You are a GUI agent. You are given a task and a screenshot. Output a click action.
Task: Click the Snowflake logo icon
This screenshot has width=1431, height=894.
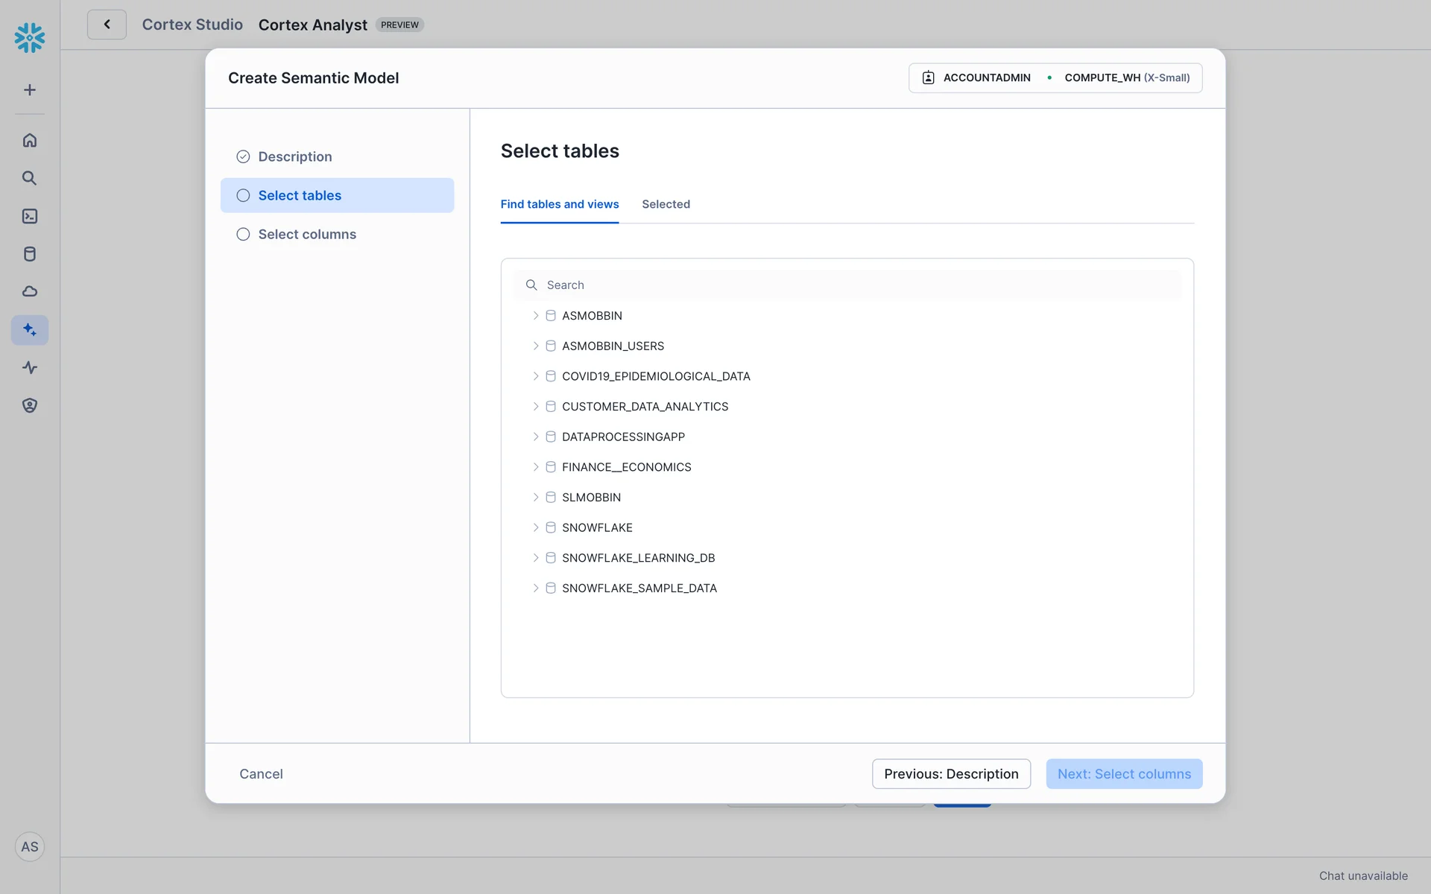[x=30, y=37]
